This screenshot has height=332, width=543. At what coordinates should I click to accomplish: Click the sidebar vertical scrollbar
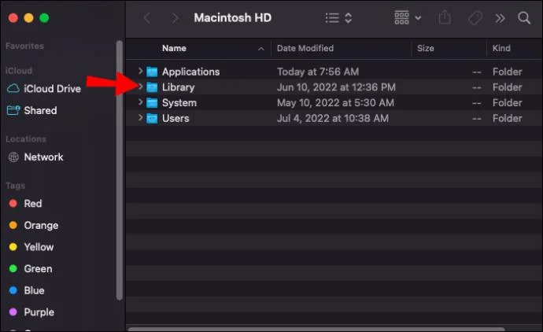120,171
